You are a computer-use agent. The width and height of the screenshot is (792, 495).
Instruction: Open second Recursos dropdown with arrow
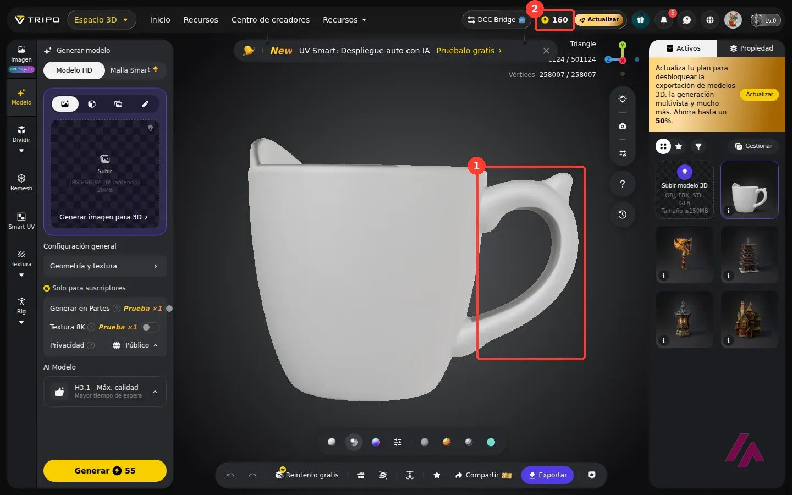click(344, 20)
